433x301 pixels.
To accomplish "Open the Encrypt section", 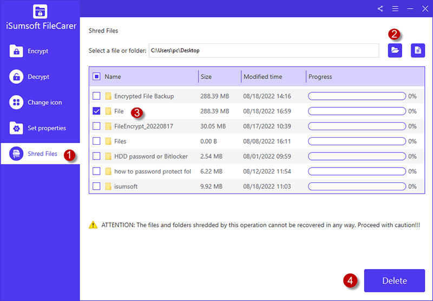I will coord(40,51).
